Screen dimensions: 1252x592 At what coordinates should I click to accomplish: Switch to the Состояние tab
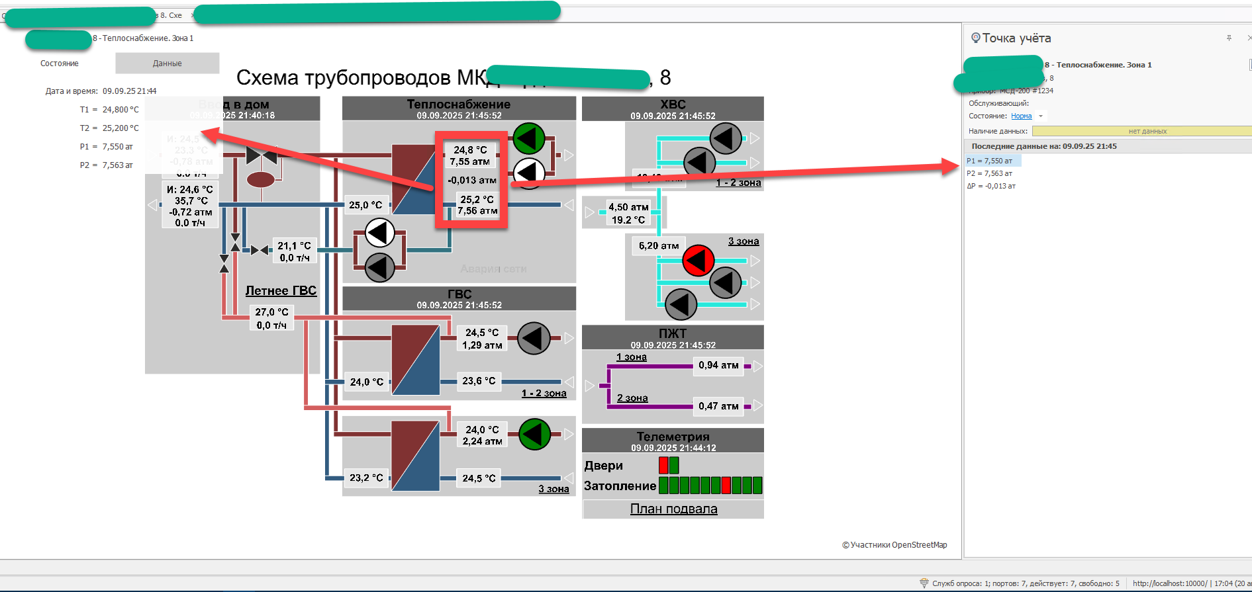(x=60, y=63)
